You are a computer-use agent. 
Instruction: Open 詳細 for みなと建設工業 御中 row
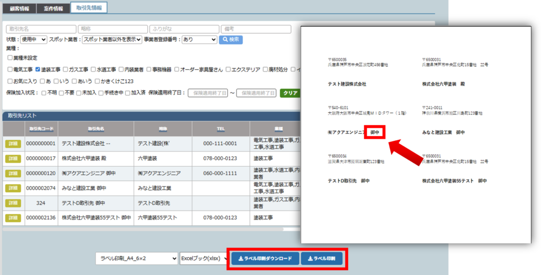pos(13,188)
